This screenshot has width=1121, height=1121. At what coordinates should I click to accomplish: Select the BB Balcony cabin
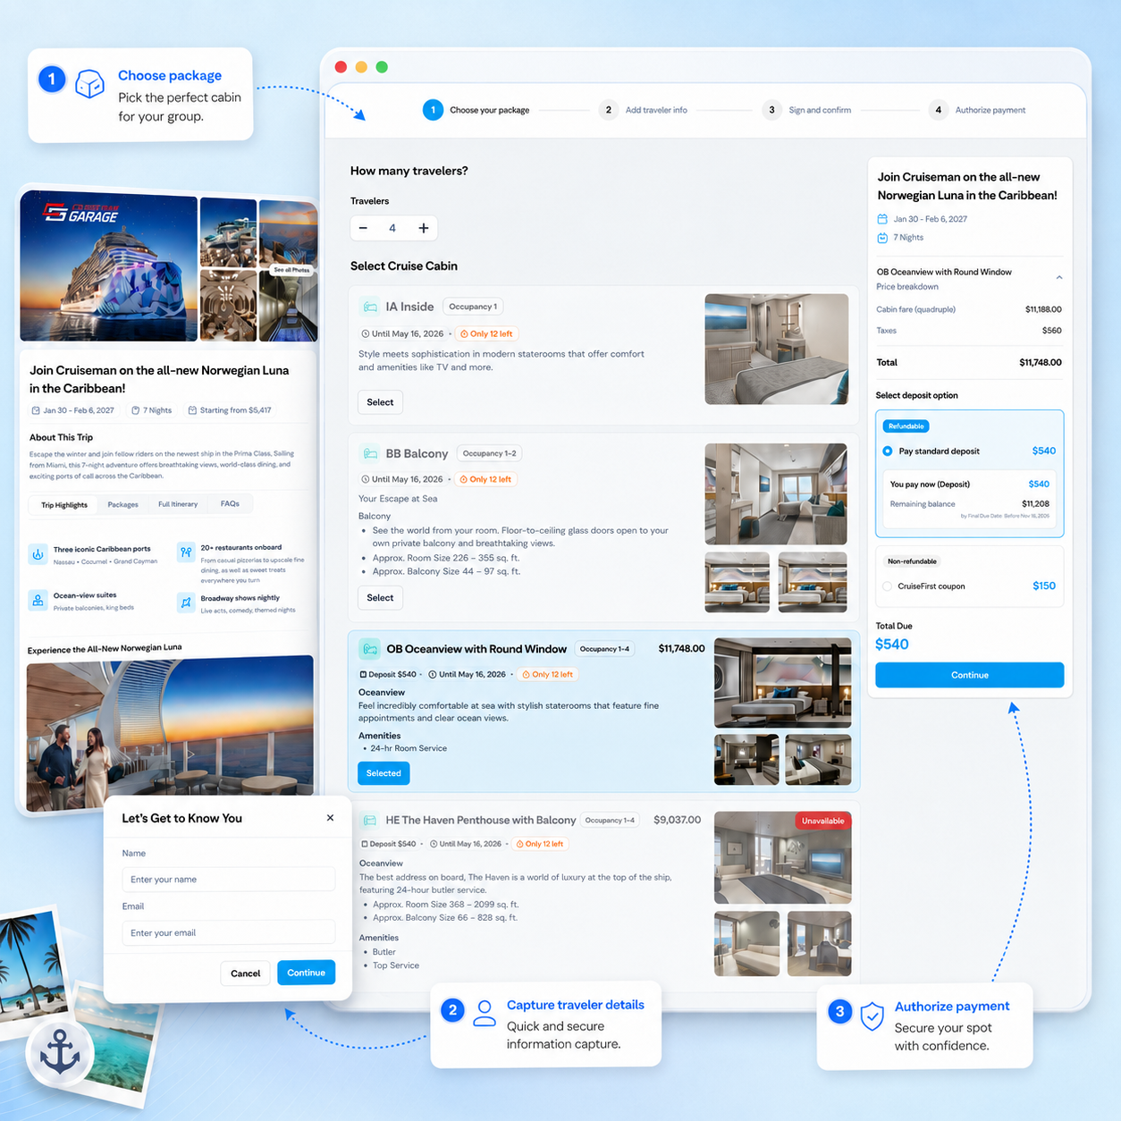(380, 597)
